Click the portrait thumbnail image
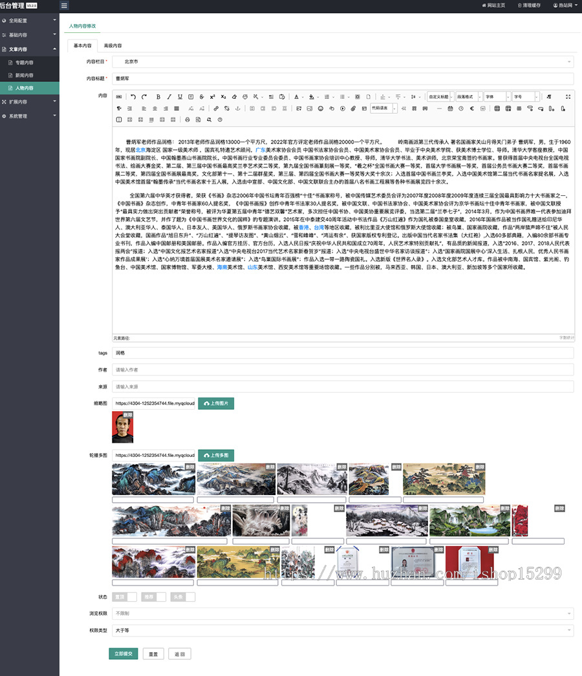 click(122, 427)
